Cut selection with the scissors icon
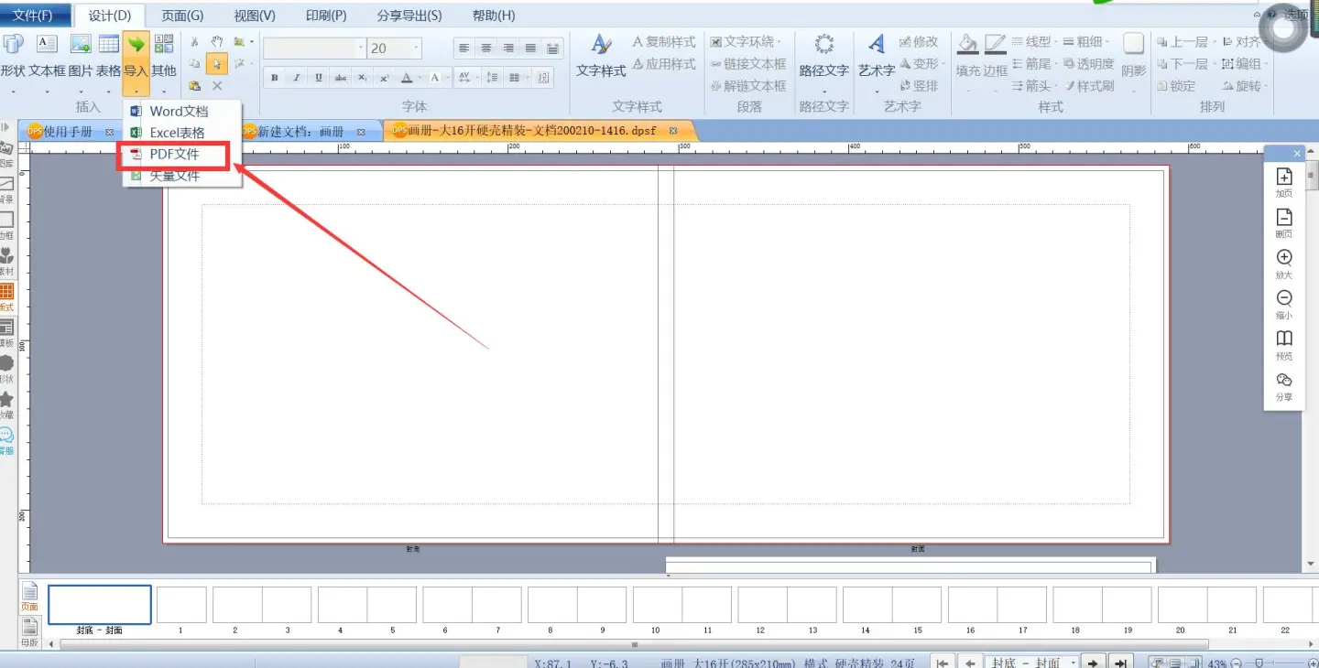Screen dimensions: 1319x668 194,42
